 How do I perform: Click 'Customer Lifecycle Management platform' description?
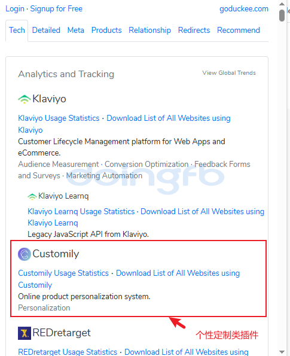(x=121, y=147)
